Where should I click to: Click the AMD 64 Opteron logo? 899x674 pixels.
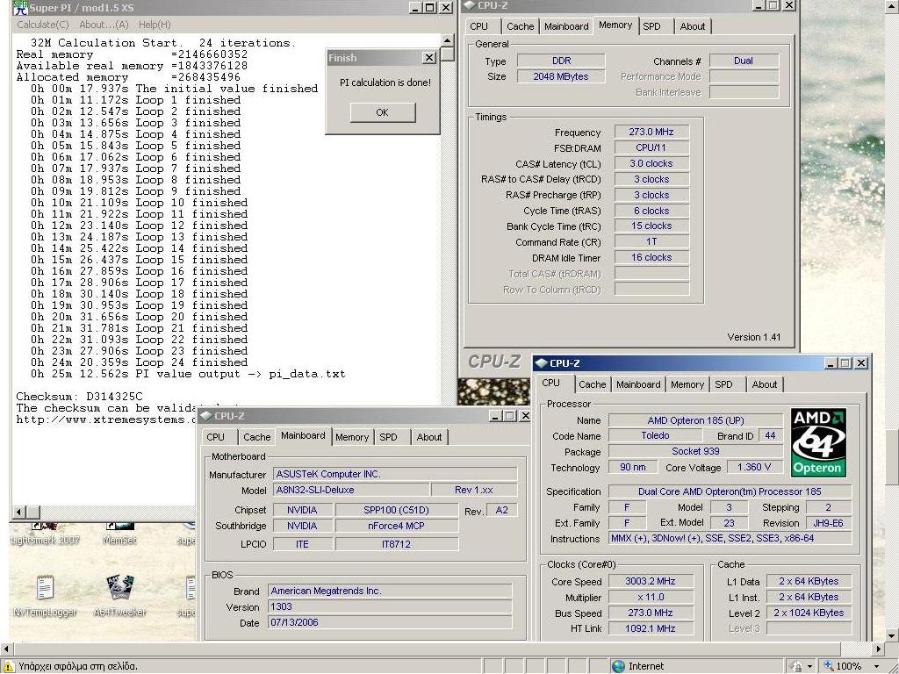tap(817, 442)
